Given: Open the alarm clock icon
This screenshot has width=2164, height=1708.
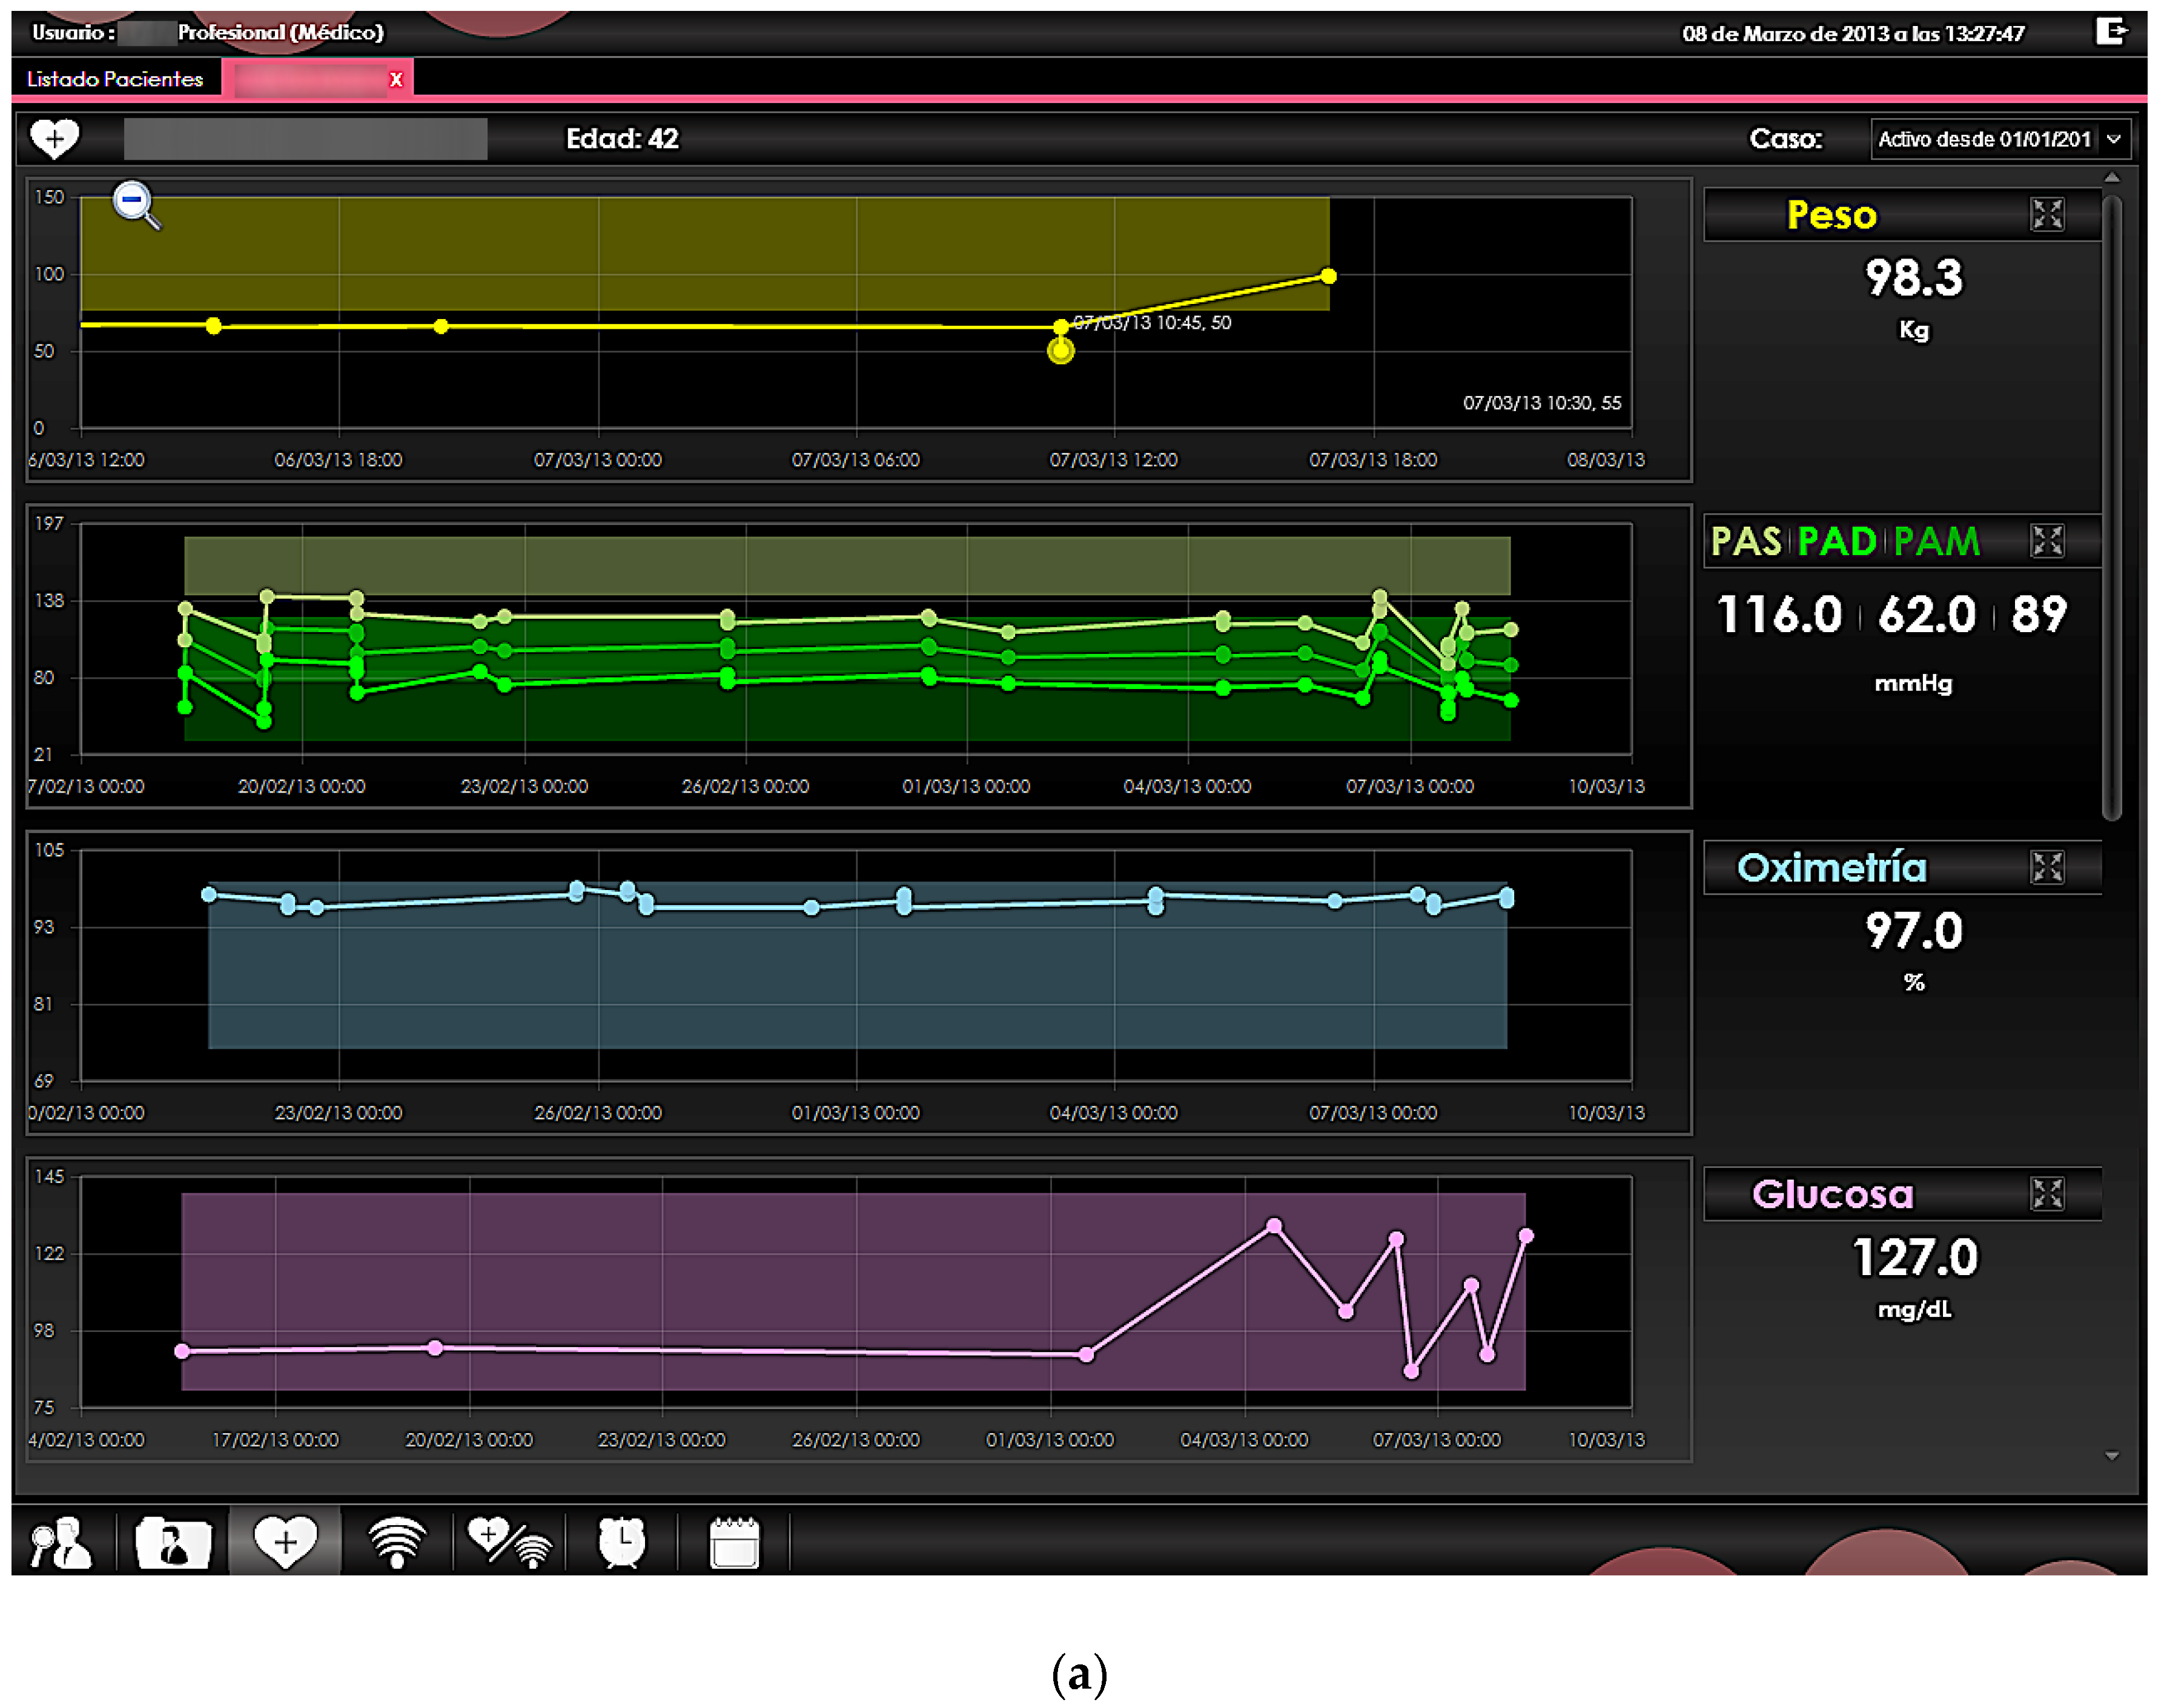Looking at the screenshot, I should [621, 1543].
